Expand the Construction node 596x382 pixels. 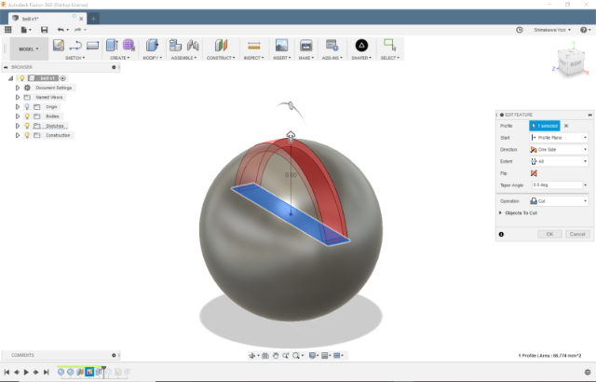[17, 135]
